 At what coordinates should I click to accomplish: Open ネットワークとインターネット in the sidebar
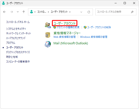tap(19, 33)
